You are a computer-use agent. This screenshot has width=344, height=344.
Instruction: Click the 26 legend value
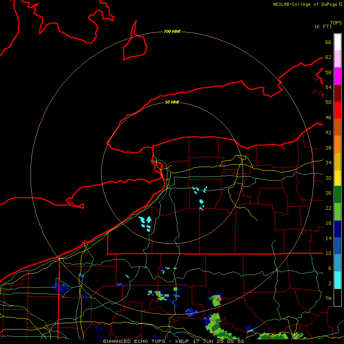point(328,193)
